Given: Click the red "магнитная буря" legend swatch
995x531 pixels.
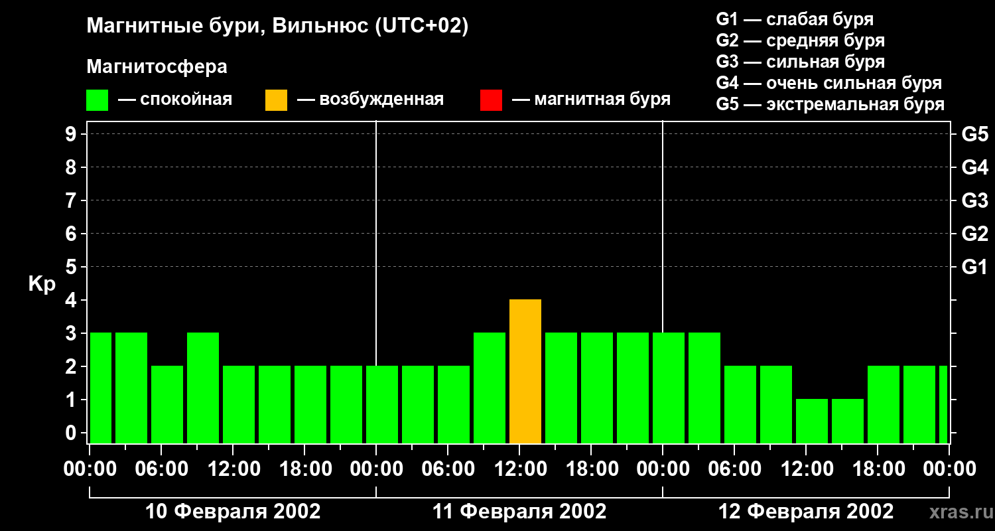Looking at the screenshot, I should tap(491, 100).
